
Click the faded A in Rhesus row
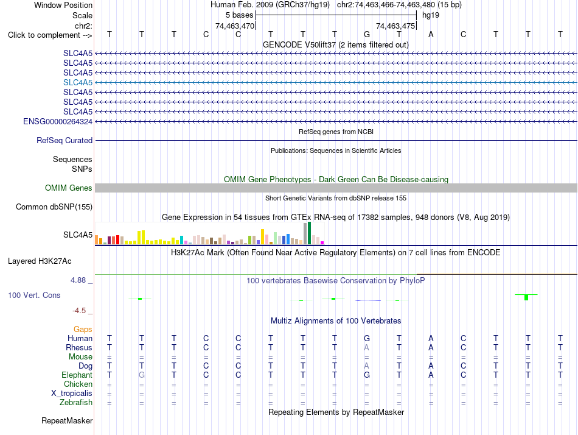coord(366,347)
